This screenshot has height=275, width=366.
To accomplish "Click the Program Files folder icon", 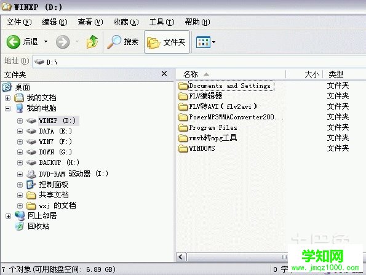I will 183,127.
